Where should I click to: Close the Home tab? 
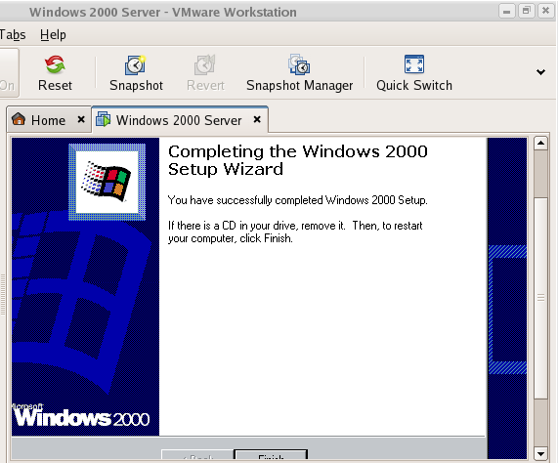pos(81,119)
